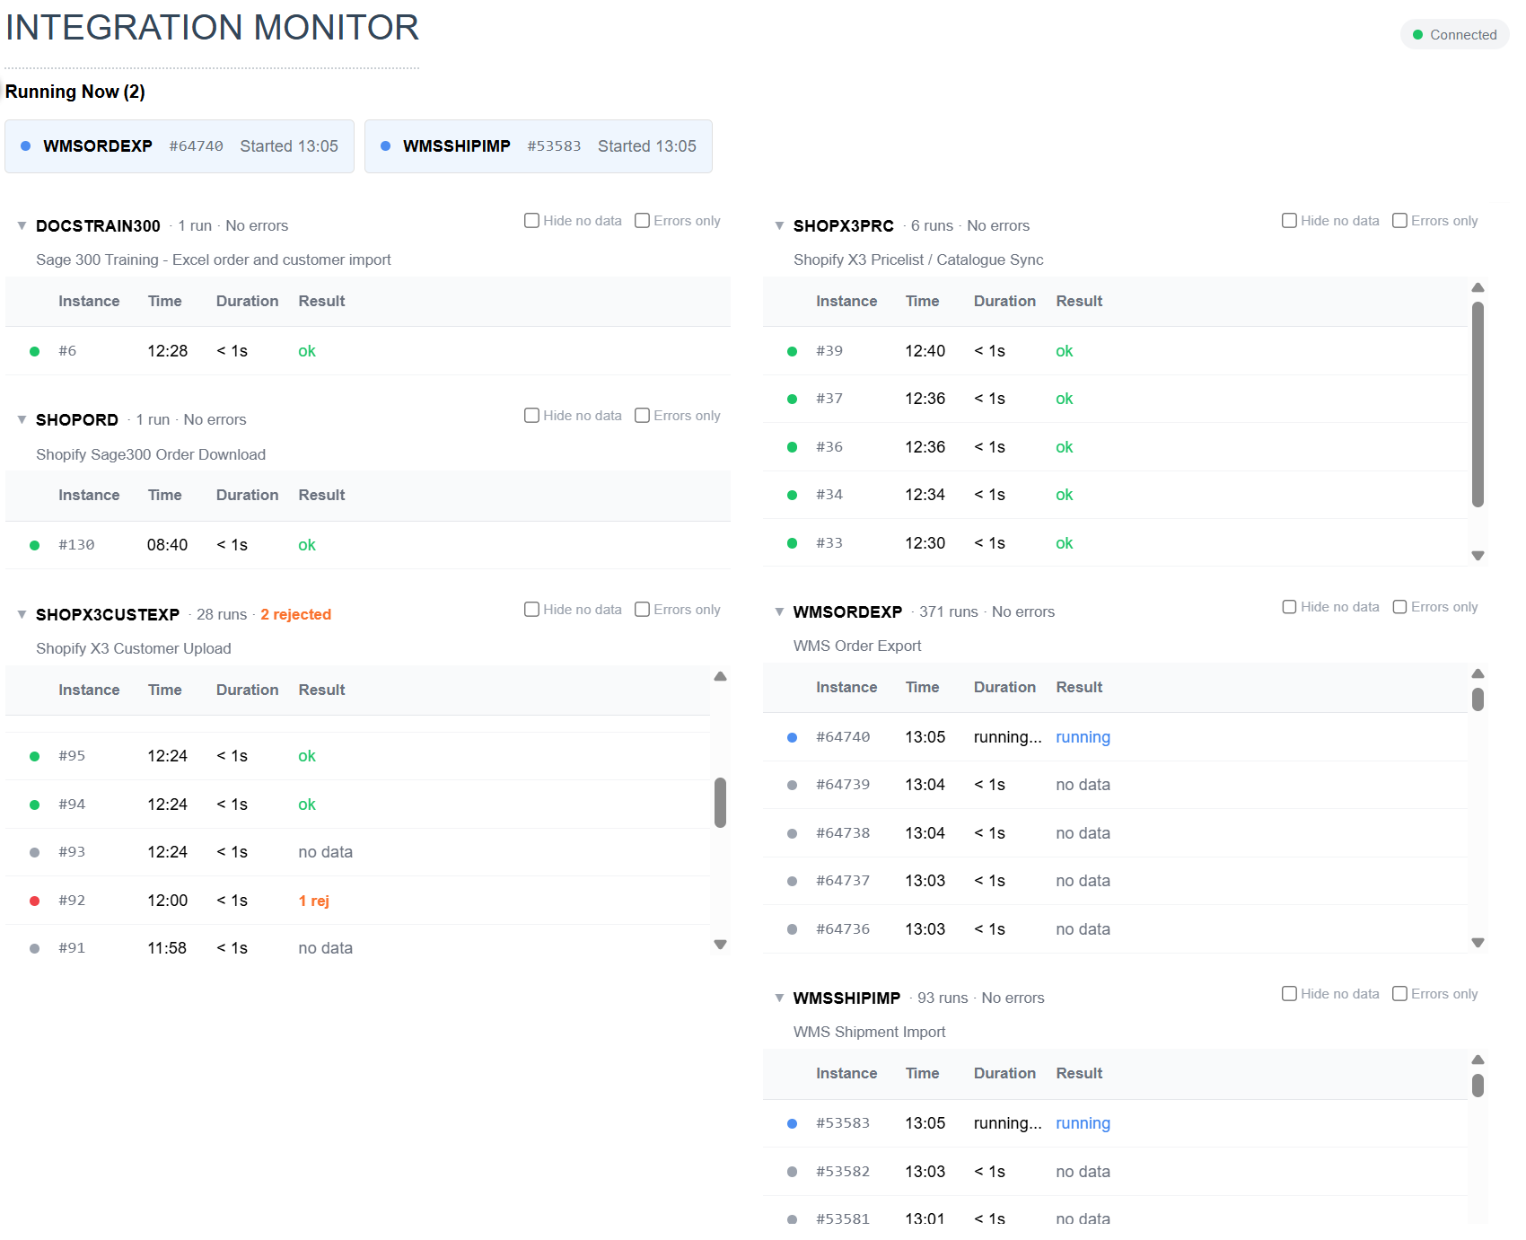Screen dimensions: 1526x1240
Task: Click the red status dot for instance #92
Action: (x=34, y=901)
